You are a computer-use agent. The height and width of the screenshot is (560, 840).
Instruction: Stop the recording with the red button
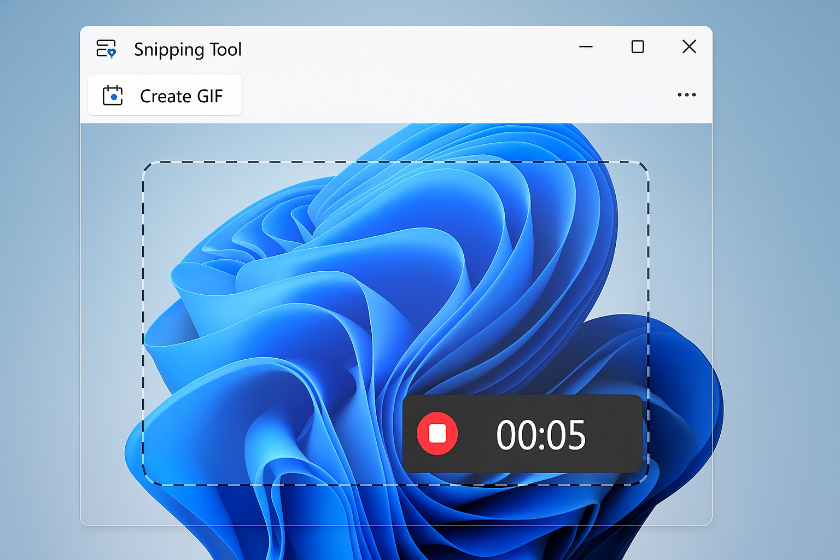coord(437,434)
